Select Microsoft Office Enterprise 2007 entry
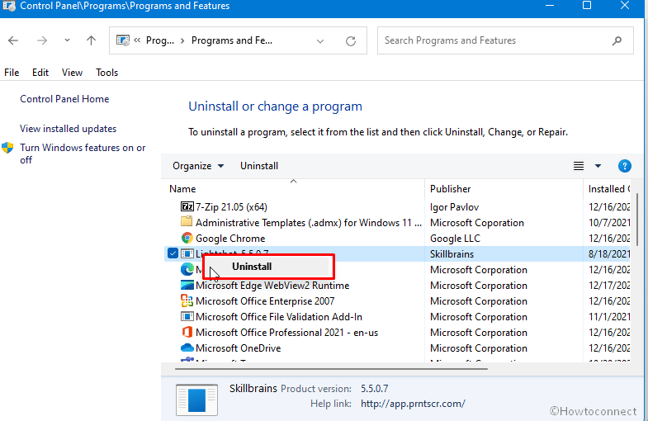 (265, 301)
